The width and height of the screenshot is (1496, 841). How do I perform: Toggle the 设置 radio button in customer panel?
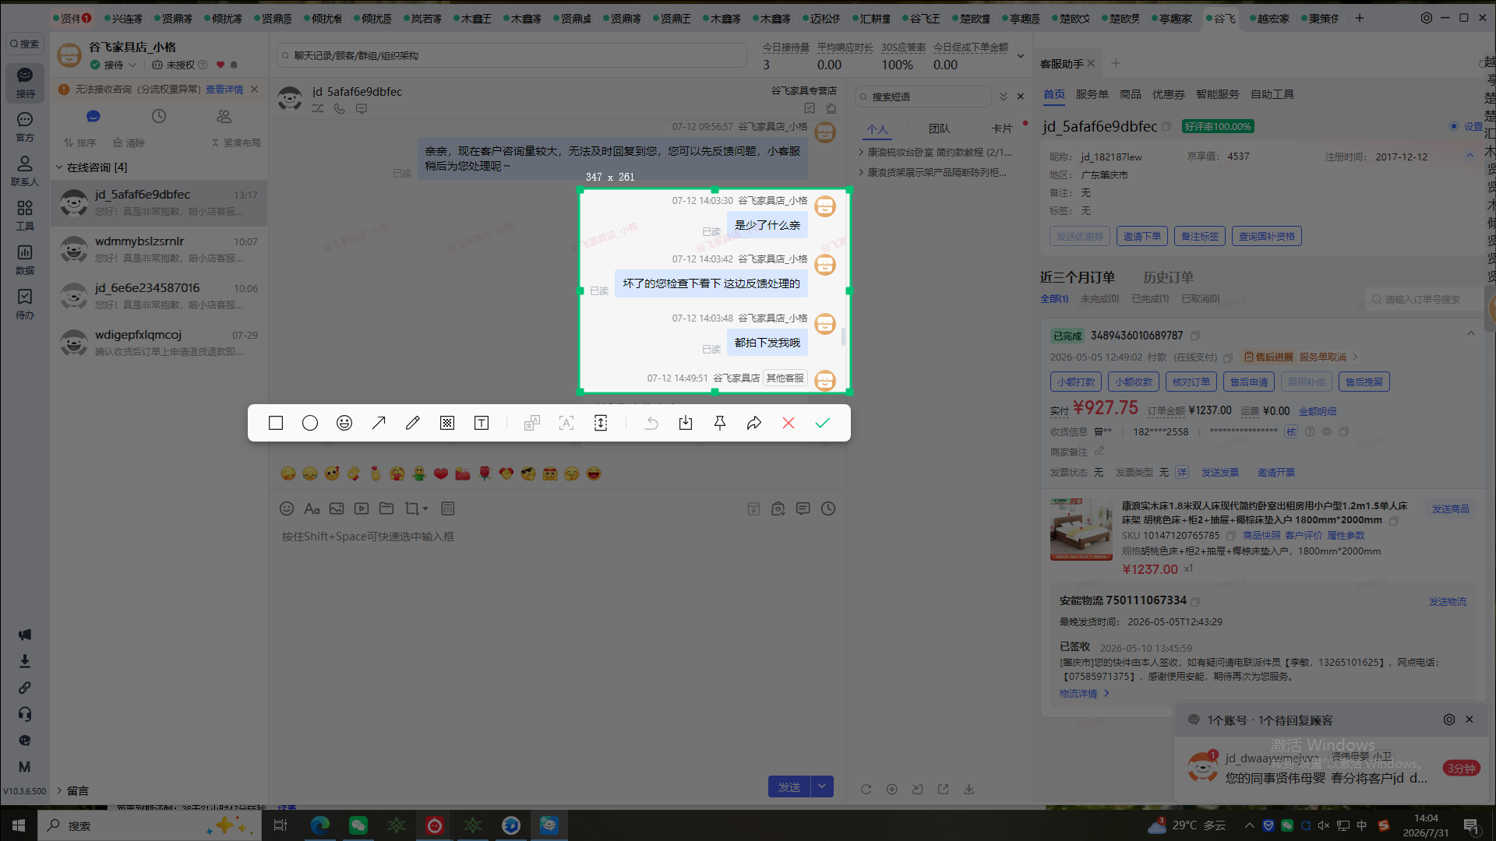point(1453,126)
